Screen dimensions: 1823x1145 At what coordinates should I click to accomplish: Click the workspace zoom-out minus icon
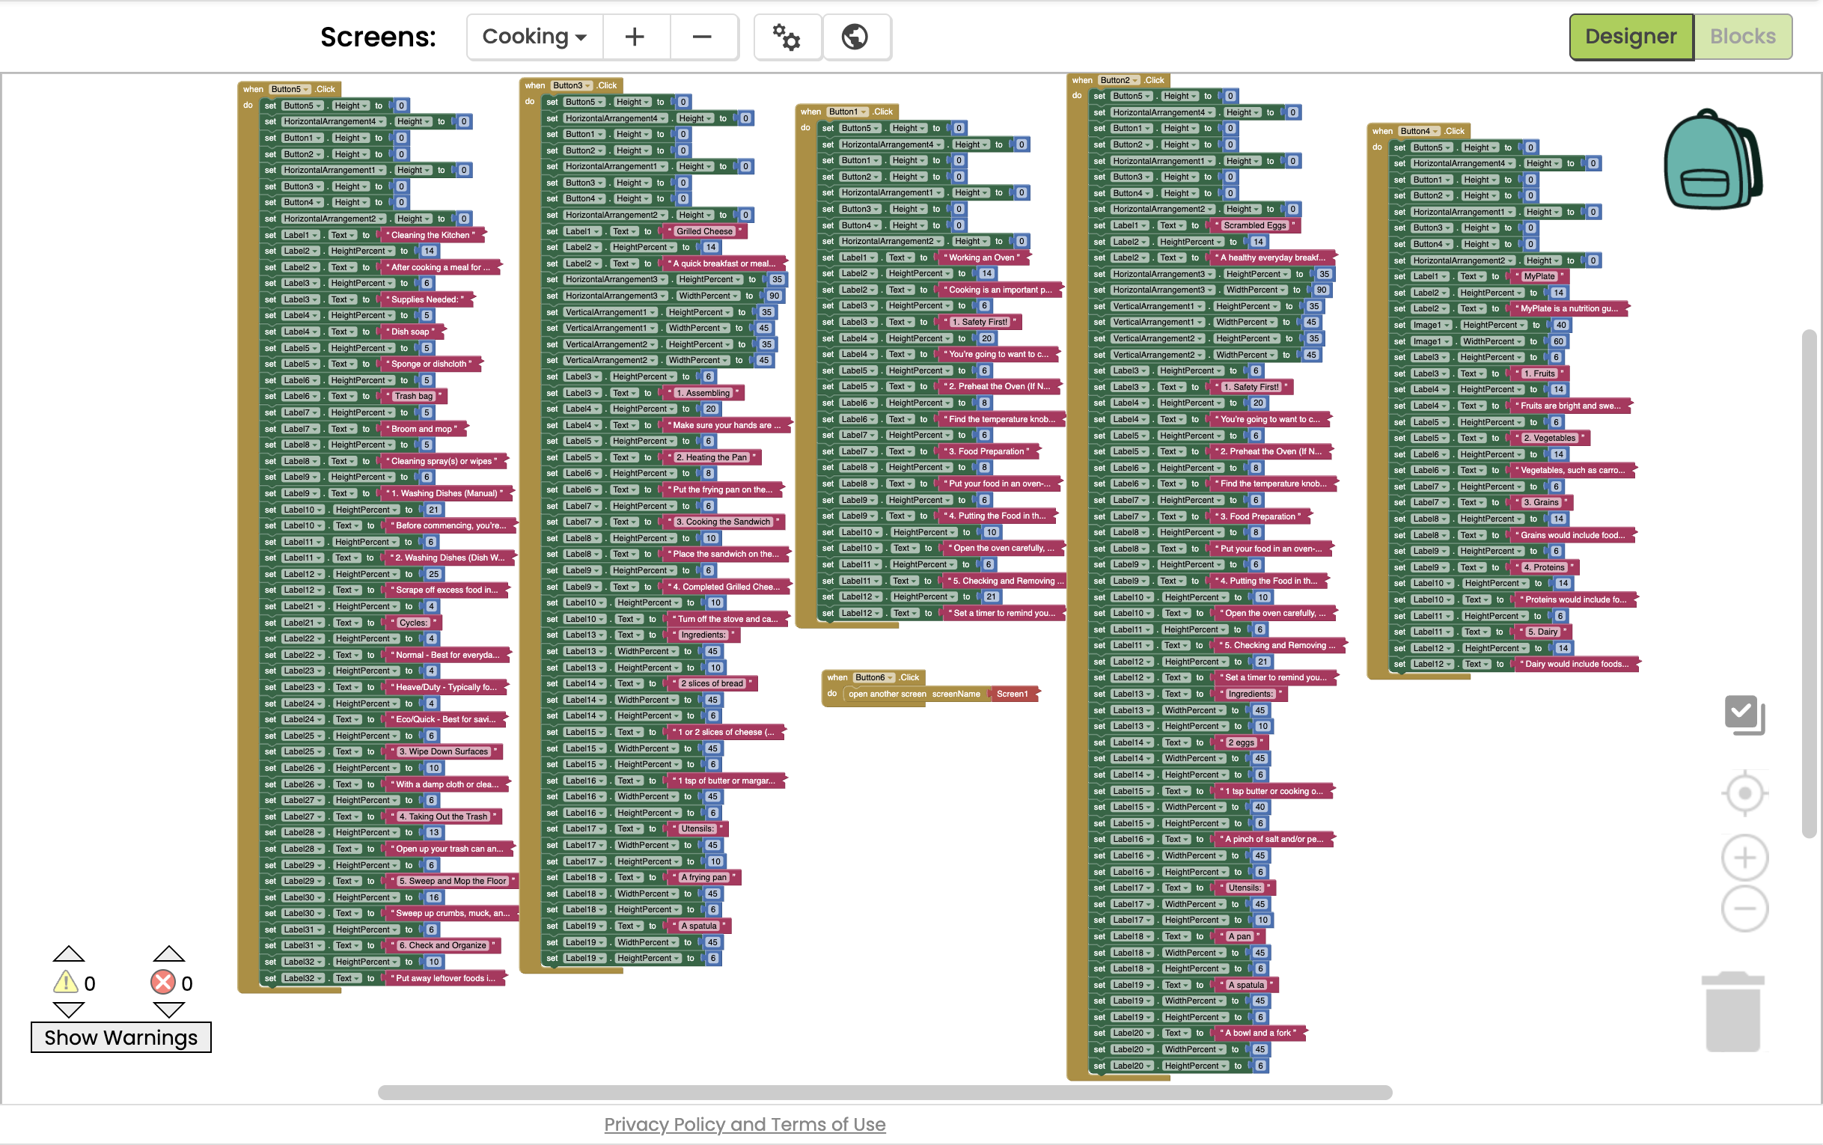click(1744, 908)
